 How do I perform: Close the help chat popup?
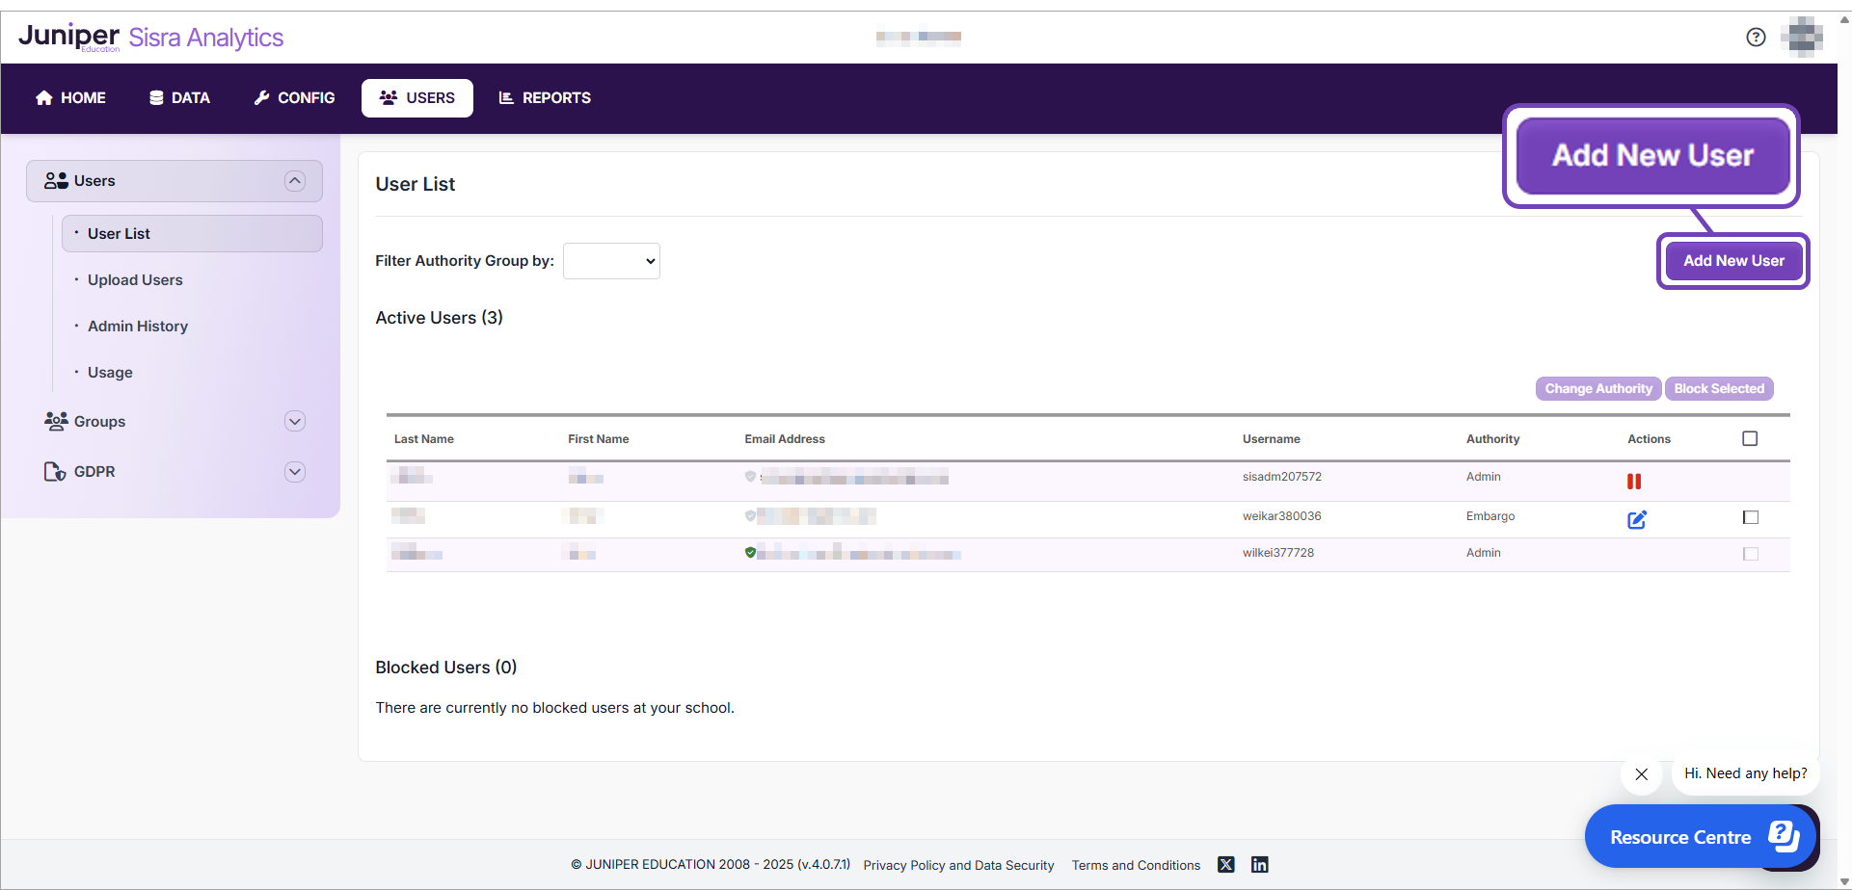point(1641,774)
